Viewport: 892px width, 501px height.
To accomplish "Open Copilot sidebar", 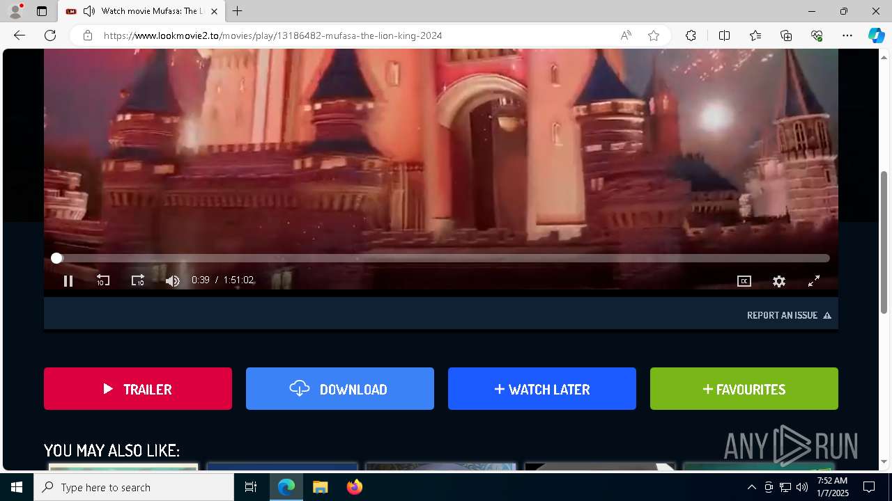I will (x=876, y=35).
